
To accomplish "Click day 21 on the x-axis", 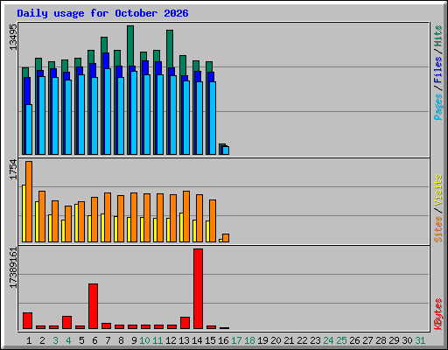I will (289, 340).
